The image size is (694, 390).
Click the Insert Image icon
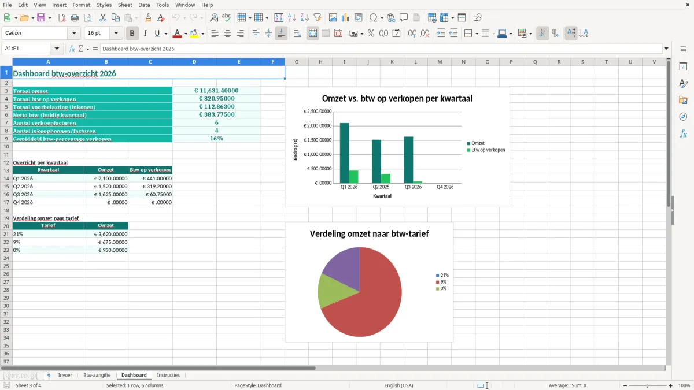pyautogui.click(x=333, y=18)
